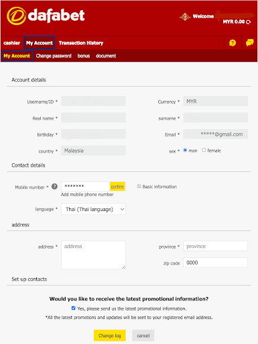Click the balance refresh icon beside MYR 0.00
This screenshot has width=258, height=344.
249,22
